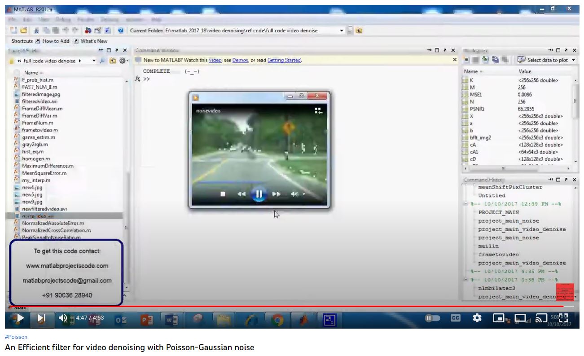Pause the noisevideo media player
The width and height of the screenshot is (584, 356).
(259, 194)
